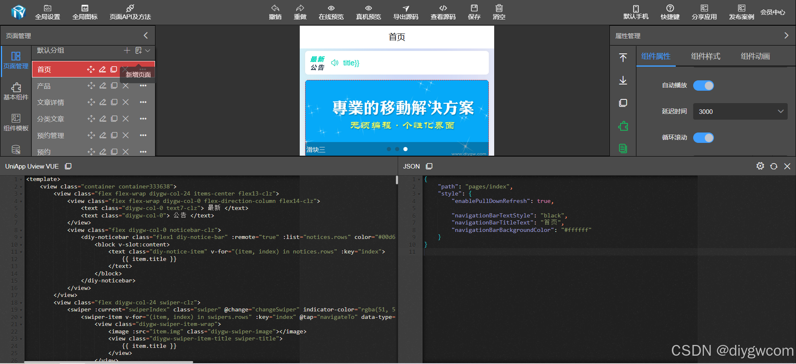Viewport: 796px width, 364px height.
Task: Click the VUE code vertical scrollbar
Action: pos(397,180)
